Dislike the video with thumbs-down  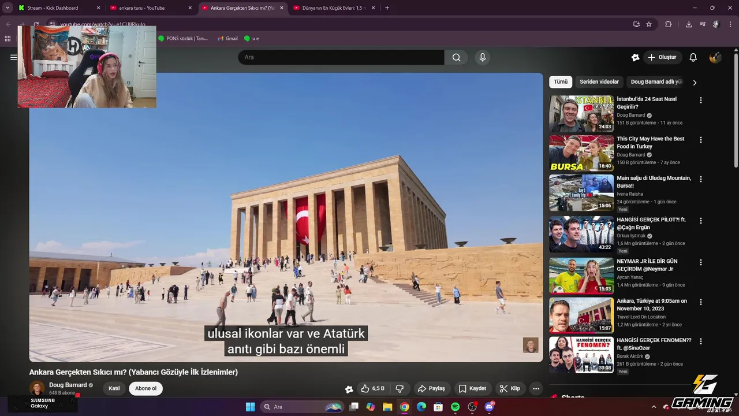pyautogui.click(x=400, y=388)
